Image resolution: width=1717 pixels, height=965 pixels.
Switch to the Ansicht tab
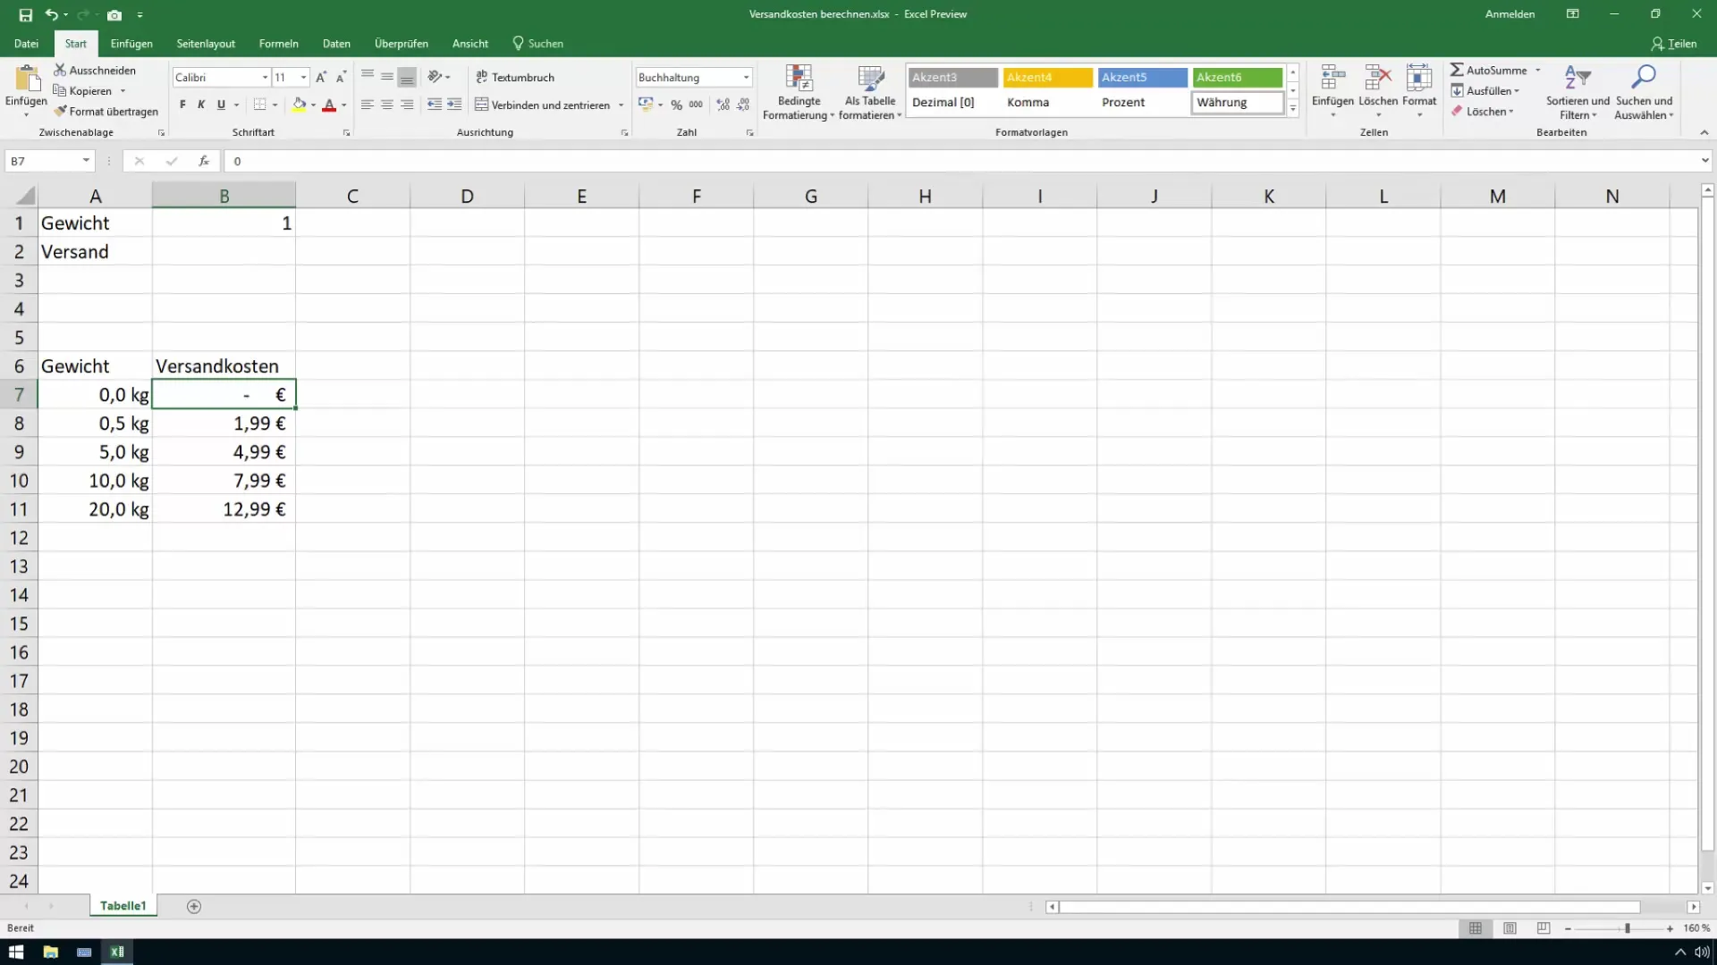click(x=470, y=43)
